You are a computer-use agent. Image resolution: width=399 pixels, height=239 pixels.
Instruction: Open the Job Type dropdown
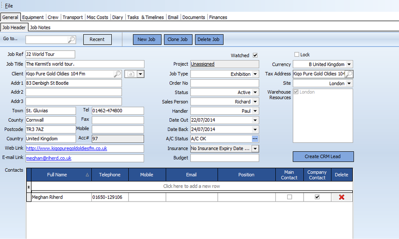click(256, 74)
